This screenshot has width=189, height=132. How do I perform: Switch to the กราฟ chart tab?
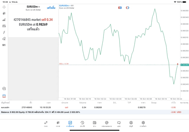[x=58, y=124]
